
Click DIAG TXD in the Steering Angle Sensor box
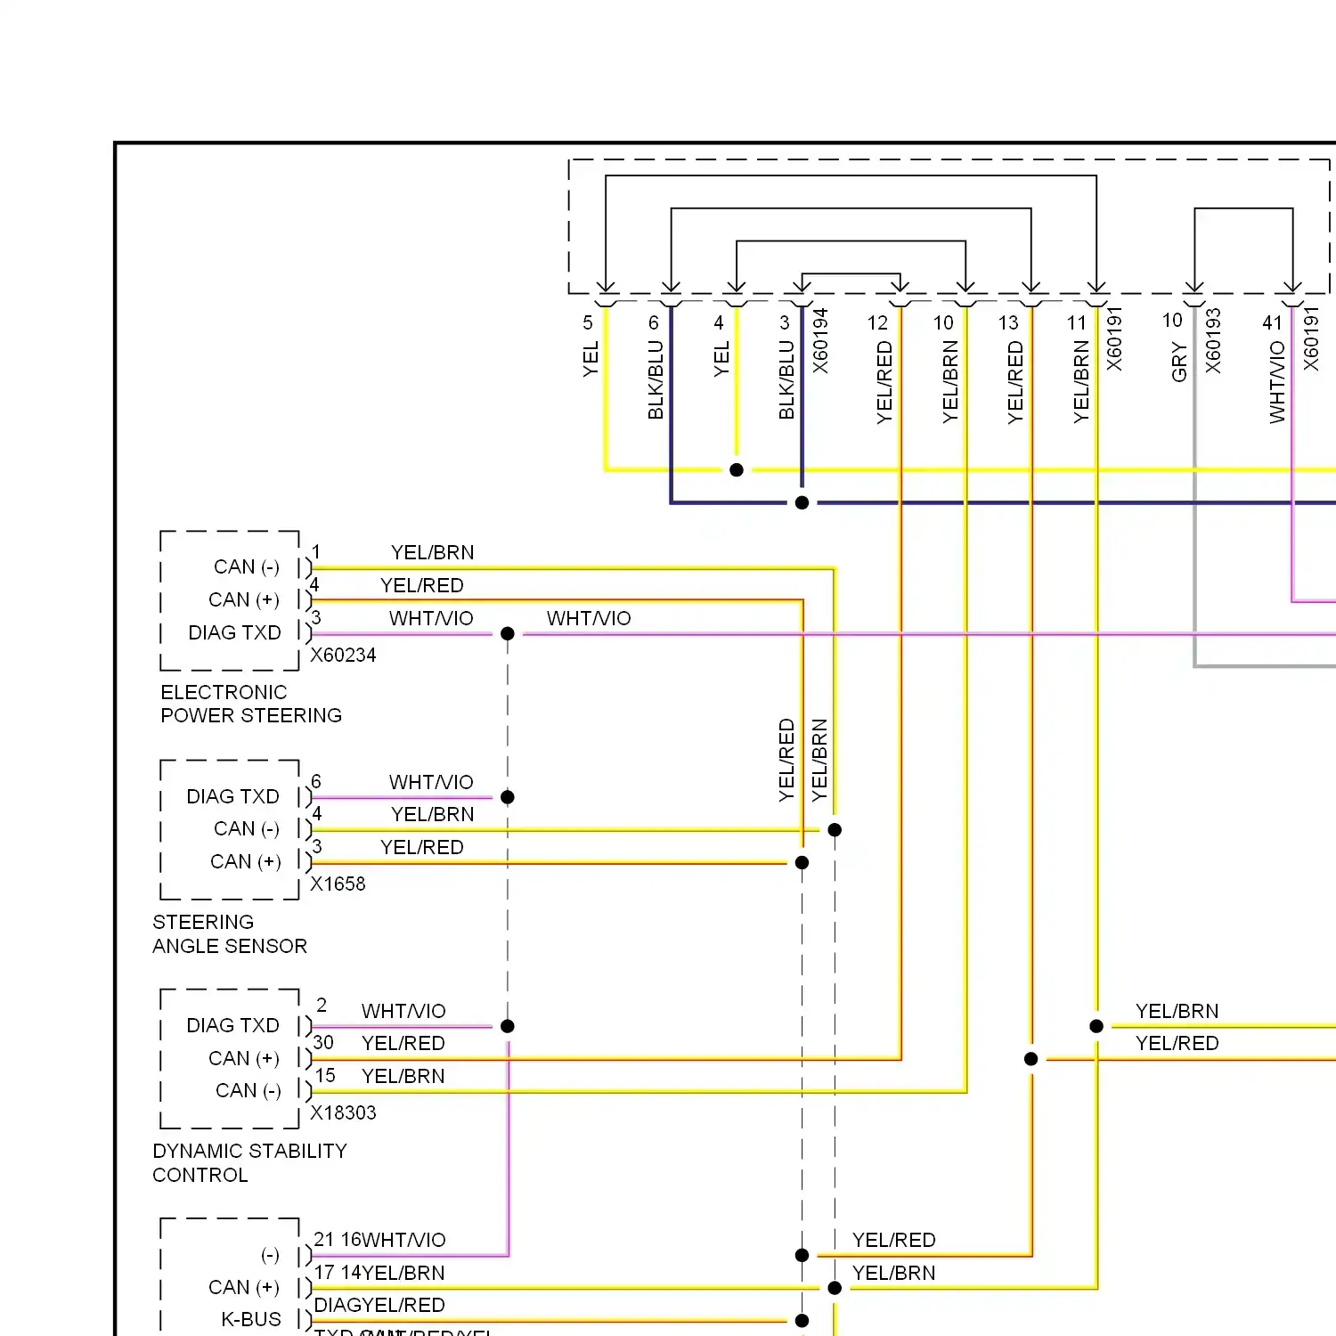232,796
